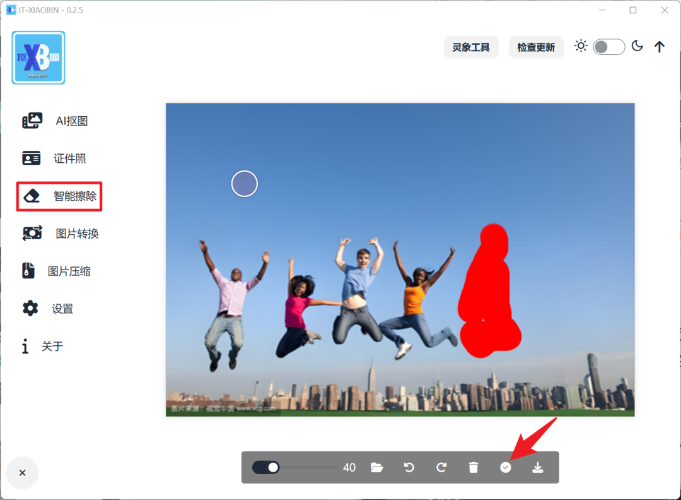Confirm erasure with the checkmark icon

(x=506, y=467)
